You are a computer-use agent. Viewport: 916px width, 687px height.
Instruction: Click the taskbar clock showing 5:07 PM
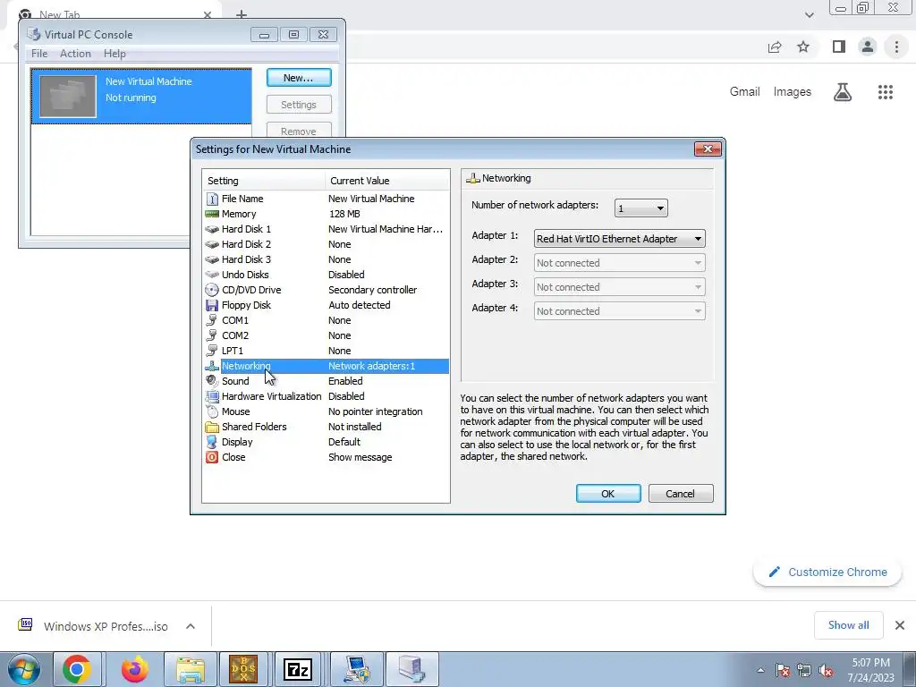click(871, 670)
